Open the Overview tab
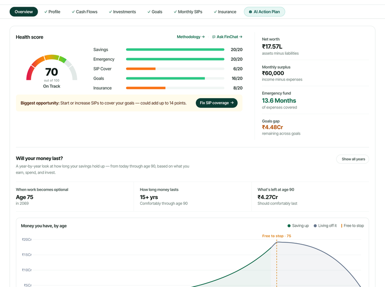Image resolution: width=385 pixels, height=287 pixels. (24, 12)
